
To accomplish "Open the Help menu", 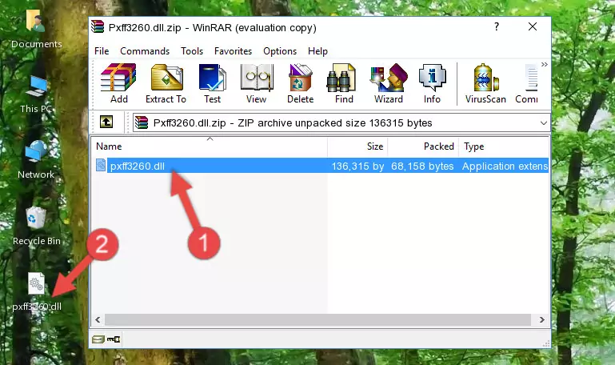I will [x=317, y=51].
